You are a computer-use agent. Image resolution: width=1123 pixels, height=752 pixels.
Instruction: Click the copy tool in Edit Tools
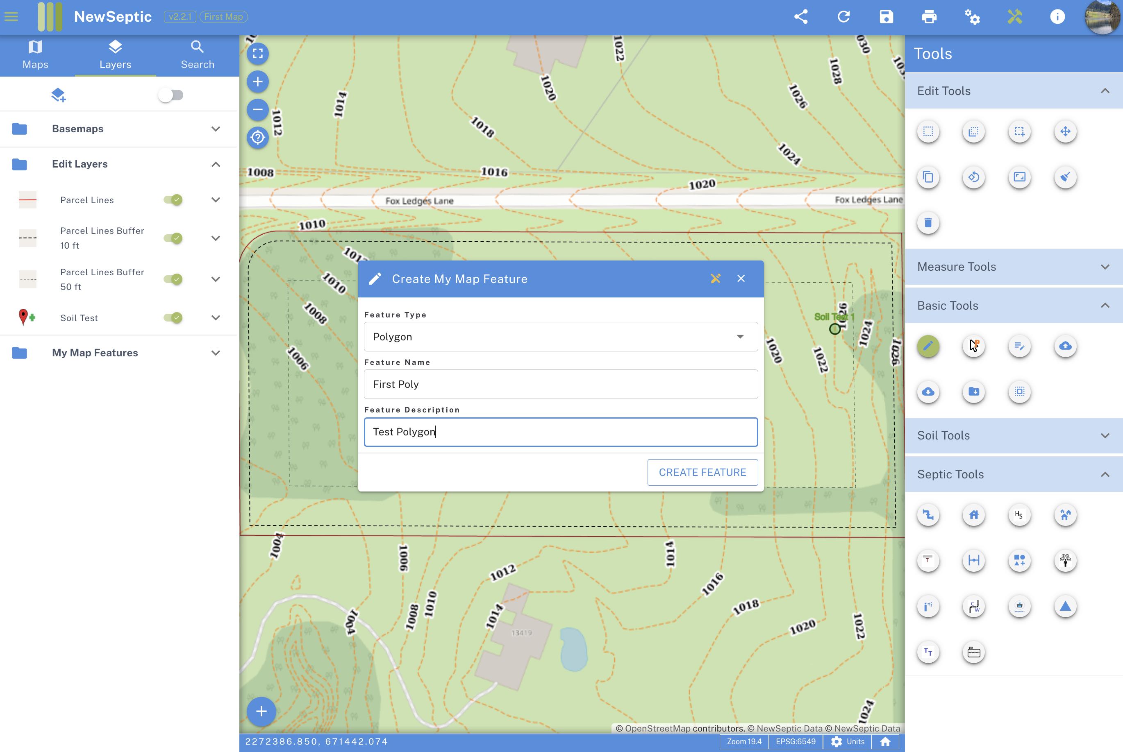point(927,177)
